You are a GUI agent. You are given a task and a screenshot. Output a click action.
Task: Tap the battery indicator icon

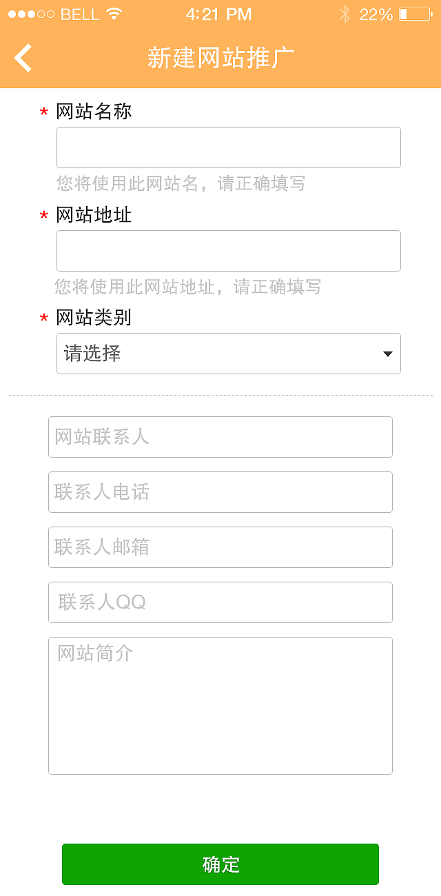coord(416,13)
